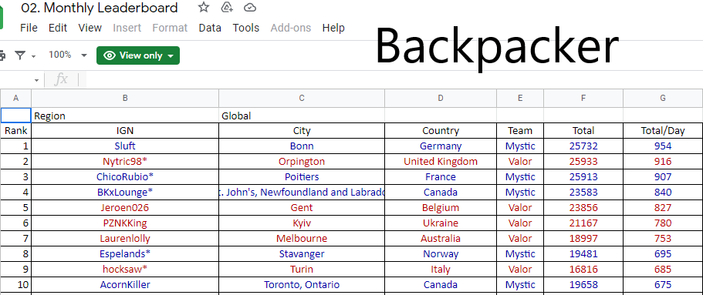Open the name box dropdown arrow

click(37, 81)
